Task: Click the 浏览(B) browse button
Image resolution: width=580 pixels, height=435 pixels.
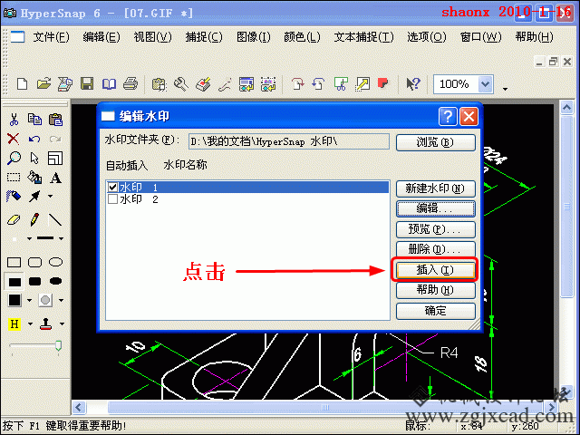Action: (x=435, y=143)
